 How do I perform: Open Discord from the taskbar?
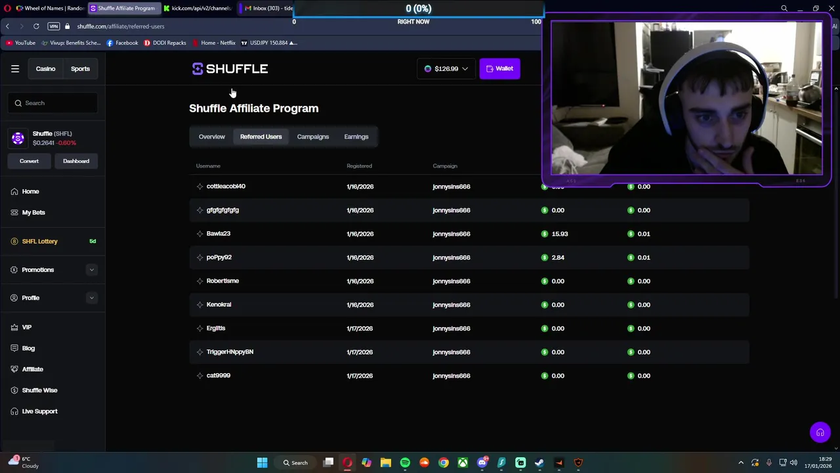482,462
